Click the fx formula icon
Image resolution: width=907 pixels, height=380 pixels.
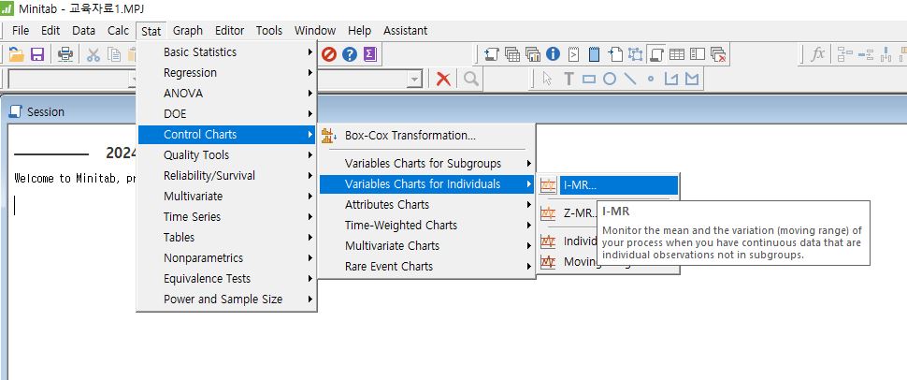pyautogui.click(x=817, y=54)
